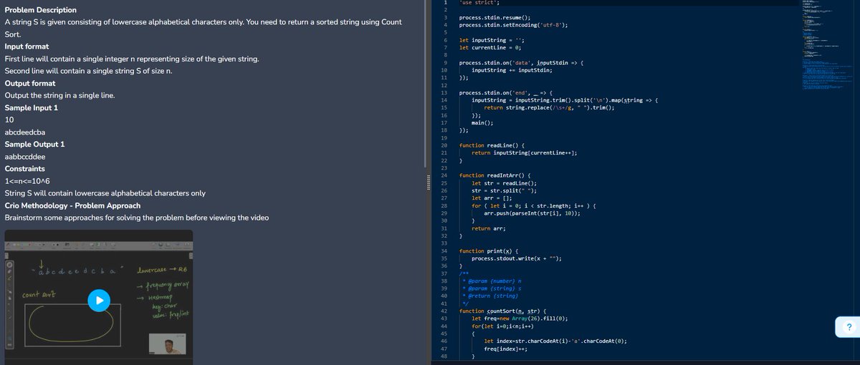Click the code 'let str = readLine();'
The width and height of the screenshot is (860, 365).
[x=504, y=182]
